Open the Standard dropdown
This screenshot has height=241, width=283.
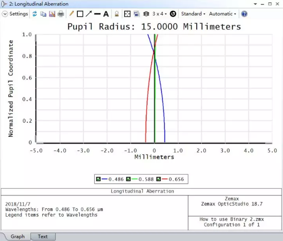(x=193, y=14)
